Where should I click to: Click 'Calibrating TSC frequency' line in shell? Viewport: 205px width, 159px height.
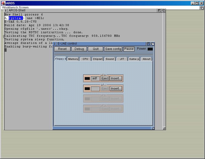pyautogui.click(x=62, y=36)
